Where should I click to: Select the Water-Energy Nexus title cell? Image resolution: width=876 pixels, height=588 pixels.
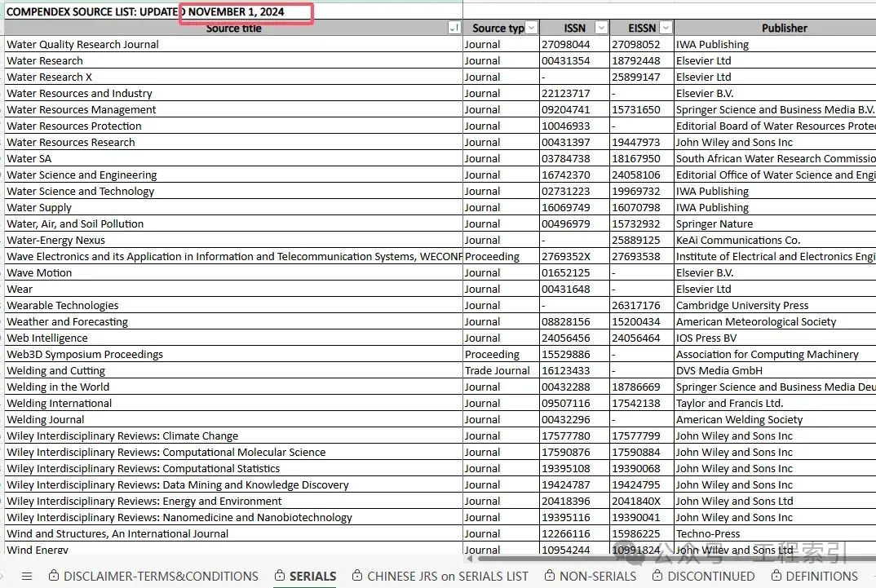(233, 240)
